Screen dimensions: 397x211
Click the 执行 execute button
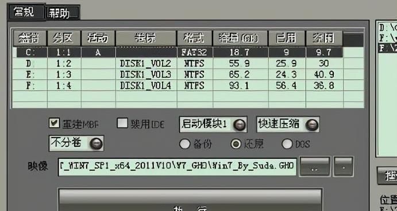tap(190, 200)
